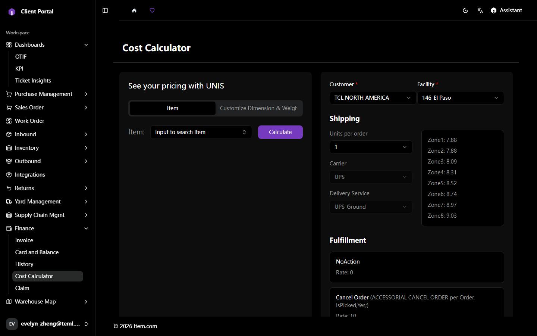
Task: Click the Warehouse Map icon
Action: point(9,302)
